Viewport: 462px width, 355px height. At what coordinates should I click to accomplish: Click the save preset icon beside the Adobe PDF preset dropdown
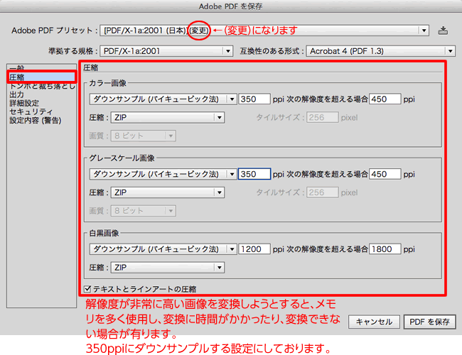pyautogui.click(x=443, y=31)
